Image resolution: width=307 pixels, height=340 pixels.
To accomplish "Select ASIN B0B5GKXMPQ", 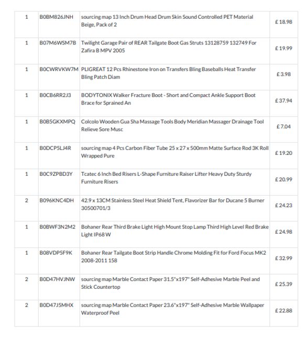I will coord(57,122).
